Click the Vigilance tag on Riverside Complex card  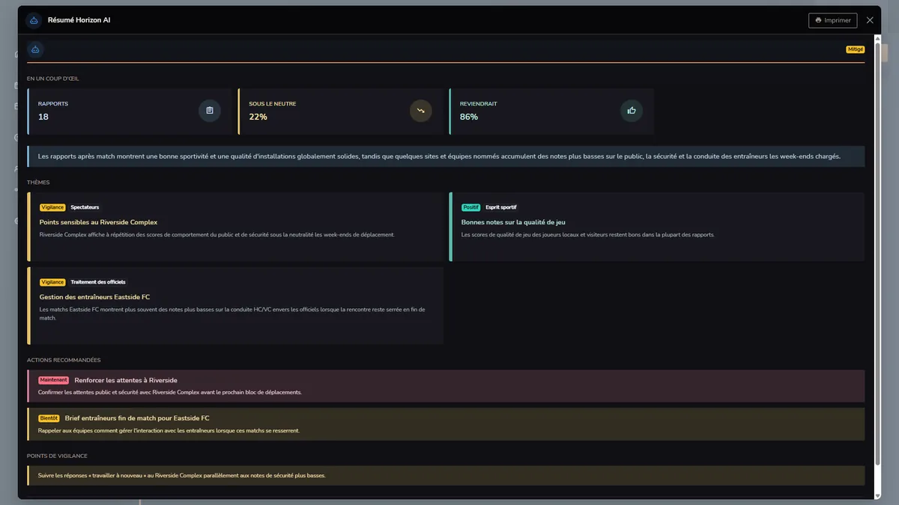[52, 207]
